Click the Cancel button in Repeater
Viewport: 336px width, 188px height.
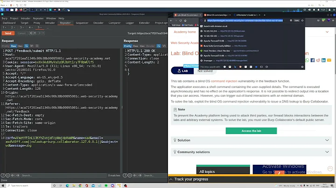(x=21, y=33)
